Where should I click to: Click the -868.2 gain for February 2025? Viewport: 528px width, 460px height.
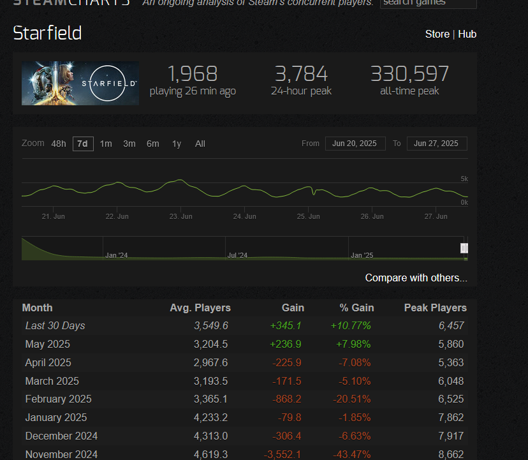point(286,399)
